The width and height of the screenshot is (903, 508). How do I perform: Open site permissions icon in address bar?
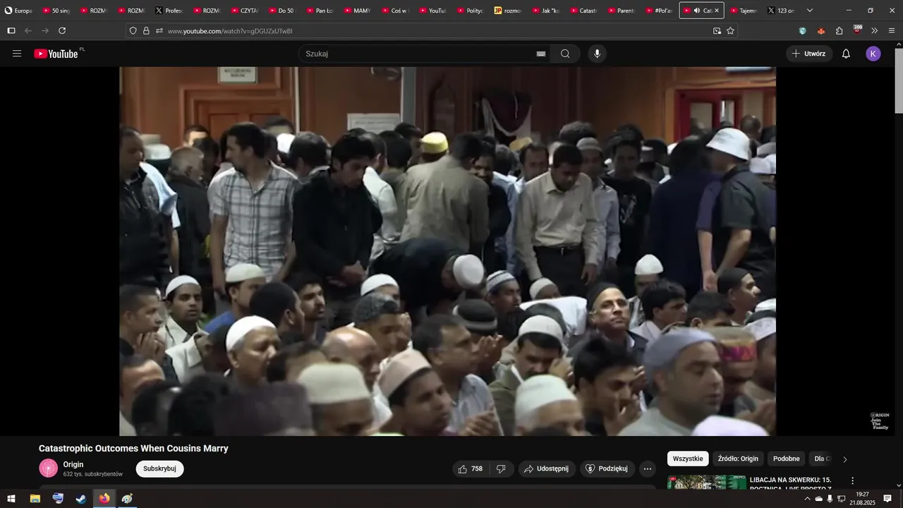pyautogui.click(x=159, y=31)
